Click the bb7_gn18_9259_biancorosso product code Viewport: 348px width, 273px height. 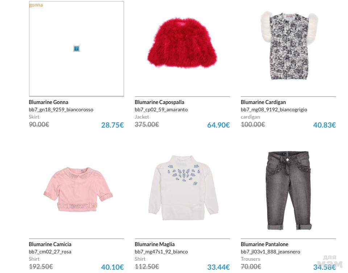coord(61,109)
